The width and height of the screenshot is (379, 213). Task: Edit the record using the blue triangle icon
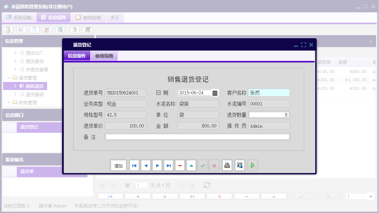(x=191, y=165)
